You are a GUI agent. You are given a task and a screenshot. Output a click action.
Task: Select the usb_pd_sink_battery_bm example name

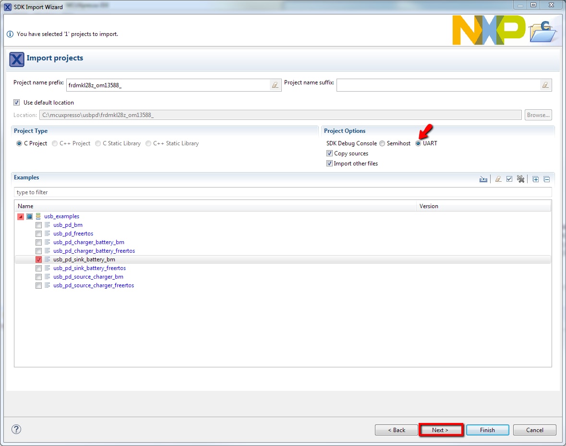pos(84,259)
